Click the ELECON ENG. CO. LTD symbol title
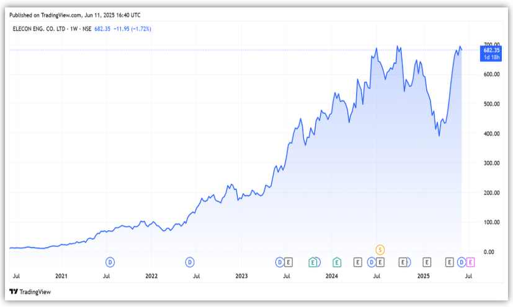513x307 pixels. click(40, 29)
